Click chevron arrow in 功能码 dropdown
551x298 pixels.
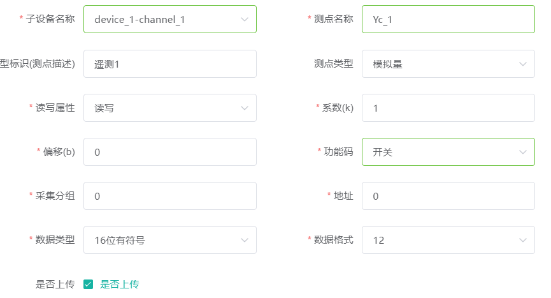tap(522, 152)
